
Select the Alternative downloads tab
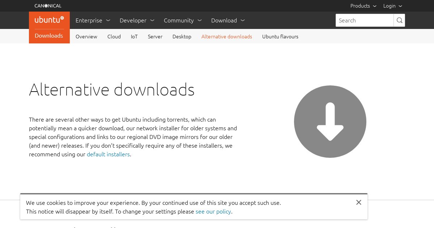[x=227, y=36]
